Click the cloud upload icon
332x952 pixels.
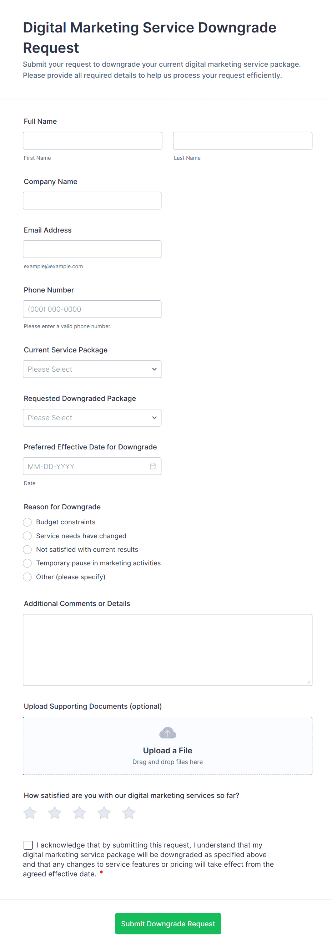pyautogui.click(x=167, y=733)
